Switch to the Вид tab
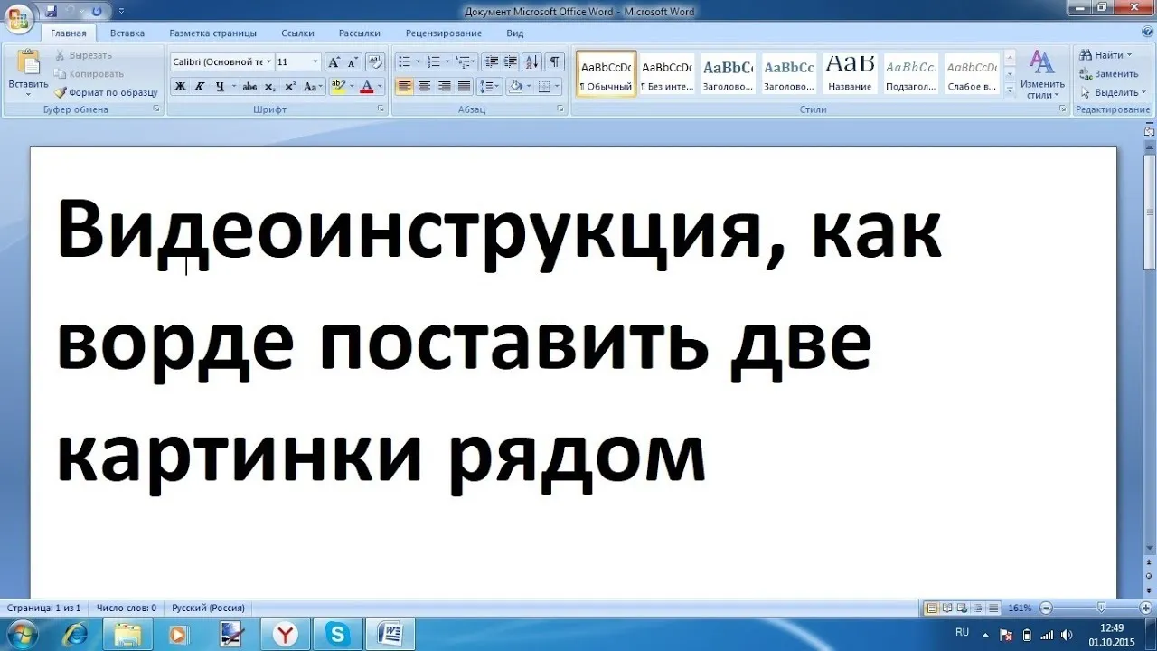 click(515, 33)
